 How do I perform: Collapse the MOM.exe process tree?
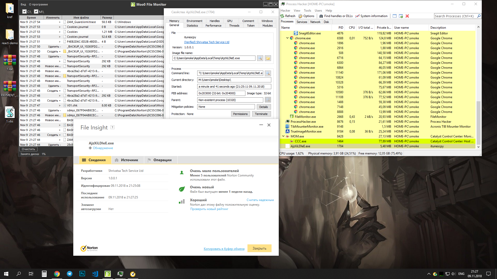pos(283,136)
